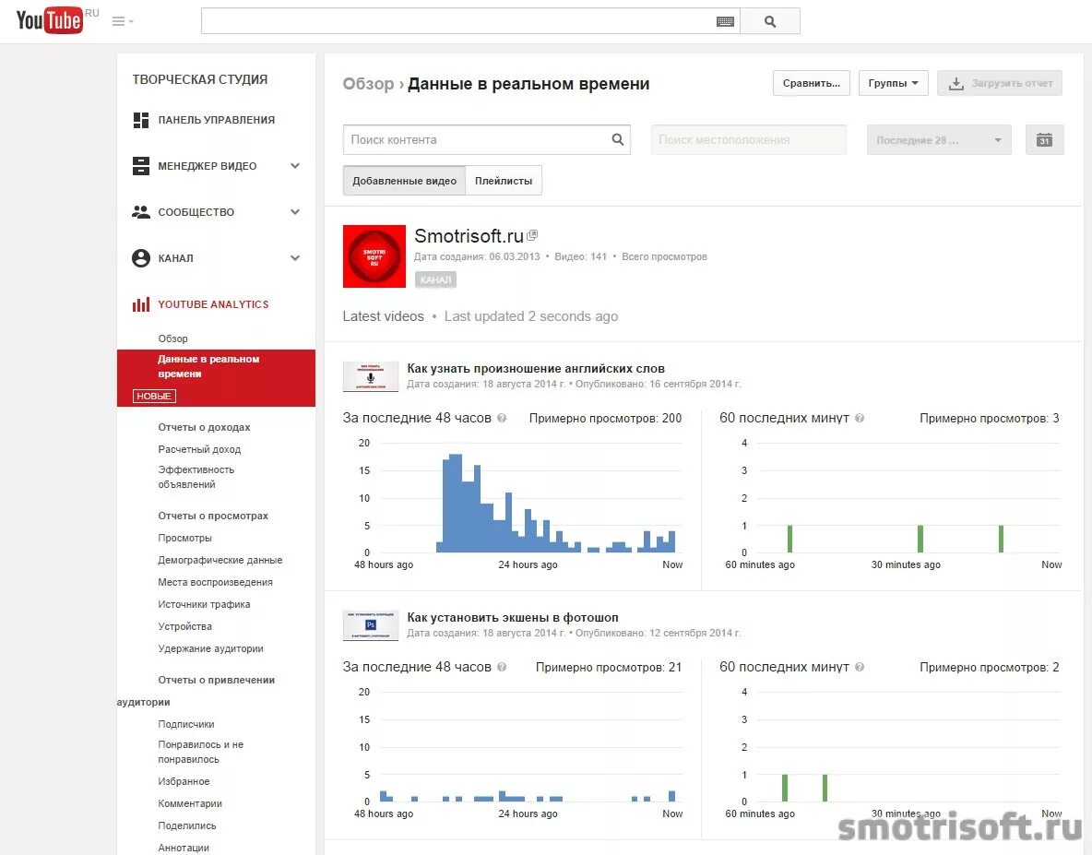This screenshot has height=855, width=1092.
Task: Open Места воспроизведения report
Action: point(215,582)
